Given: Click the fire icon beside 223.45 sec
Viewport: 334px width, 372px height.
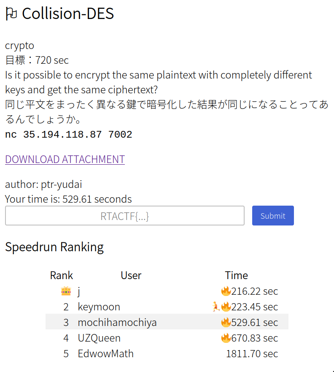Looking at the screenshot, I should [226, 307].
